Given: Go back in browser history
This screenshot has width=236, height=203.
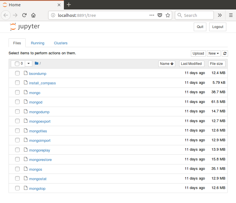Looking at the screenshot, I should point(6,15).
